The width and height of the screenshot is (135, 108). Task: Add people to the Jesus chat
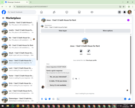[x=81, y=51]
